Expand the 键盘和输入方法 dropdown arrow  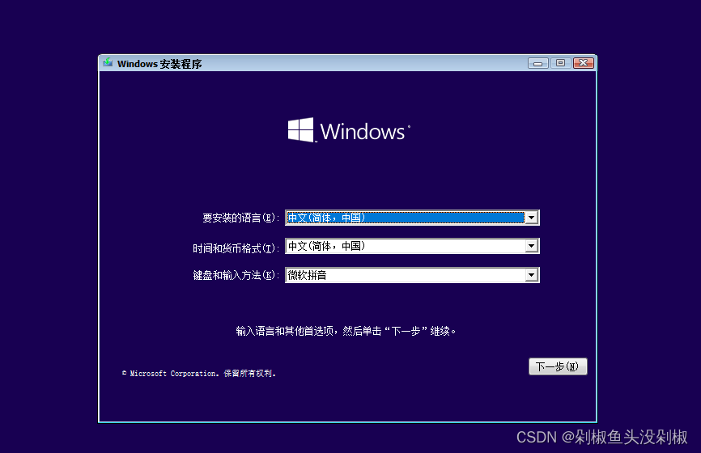coord(531,275)
